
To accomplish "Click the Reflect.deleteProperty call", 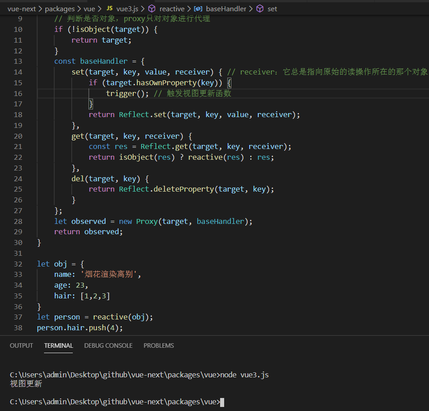I will [x=196, y=189].
